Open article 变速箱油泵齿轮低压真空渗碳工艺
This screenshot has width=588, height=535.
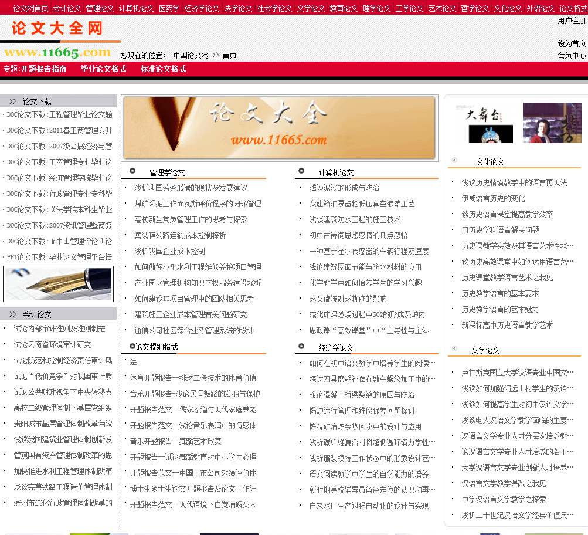[x=362, y=204]
